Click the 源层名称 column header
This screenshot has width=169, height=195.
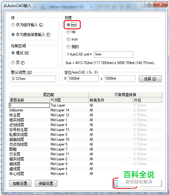(29, 100)
